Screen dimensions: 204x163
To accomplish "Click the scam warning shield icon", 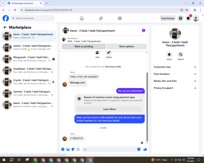I will pos(79,99).
